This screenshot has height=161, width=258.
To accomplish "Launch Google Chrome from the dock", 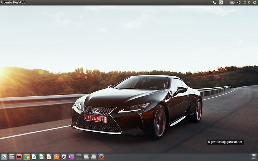I will (x=27, y=157).
